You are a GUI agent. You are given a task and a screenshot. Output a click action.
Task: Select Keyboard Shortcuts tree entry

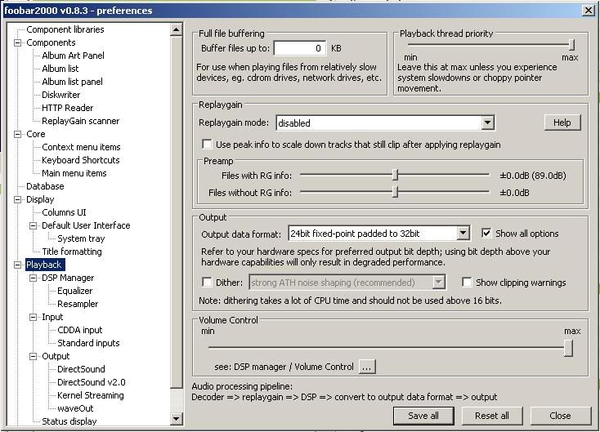(x=81, y=160)
